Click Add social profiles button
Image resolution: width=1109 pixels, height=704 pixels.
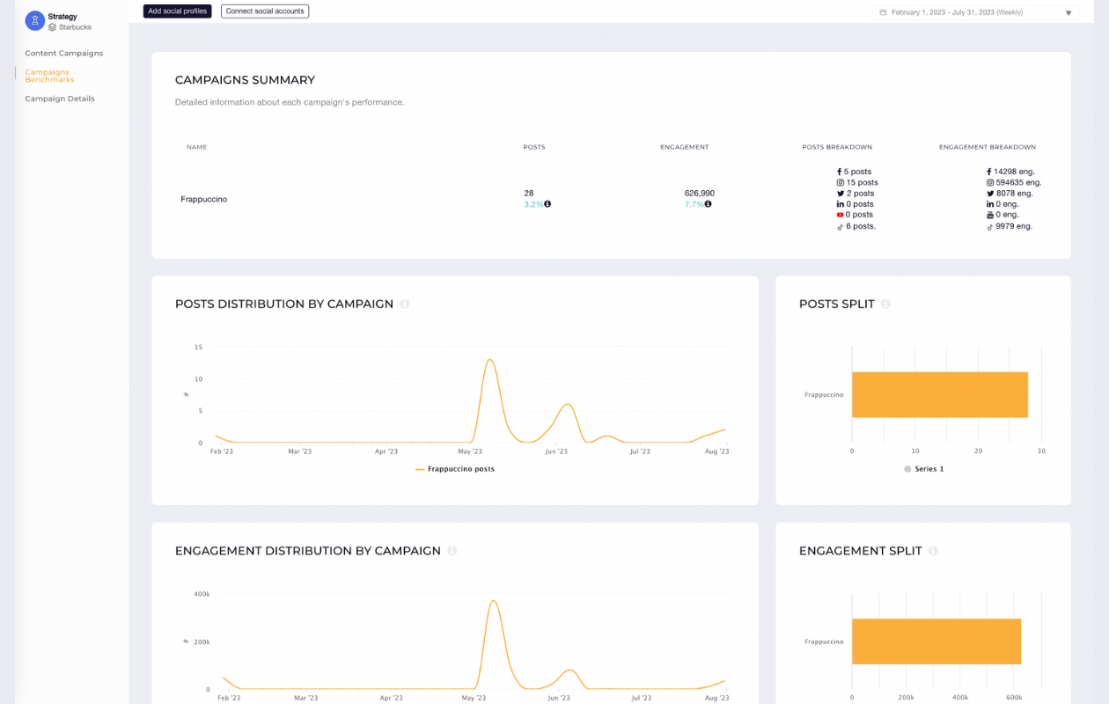point(178,11)
